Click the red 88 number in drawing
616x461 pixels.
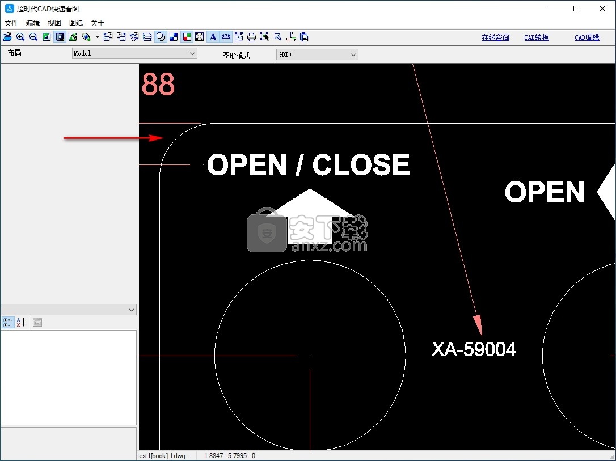158,84
